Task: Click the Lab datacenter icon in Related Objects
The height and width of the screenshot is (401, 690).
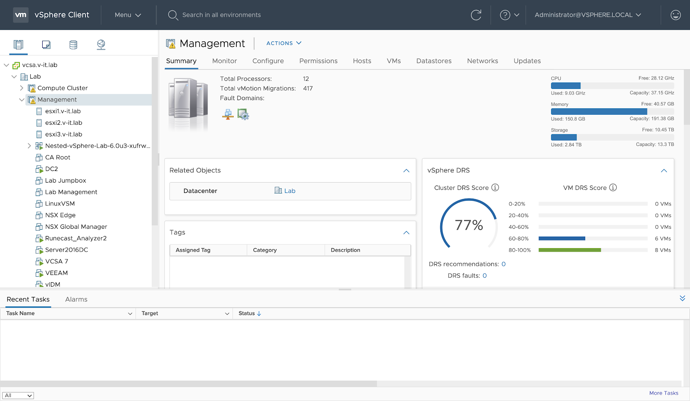Action: [278, 190]
